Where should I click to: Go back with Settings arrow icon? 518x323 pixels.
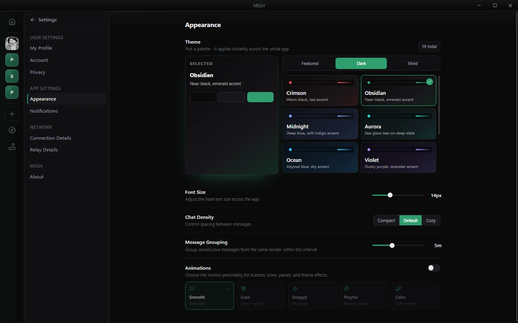pos(33,20)
